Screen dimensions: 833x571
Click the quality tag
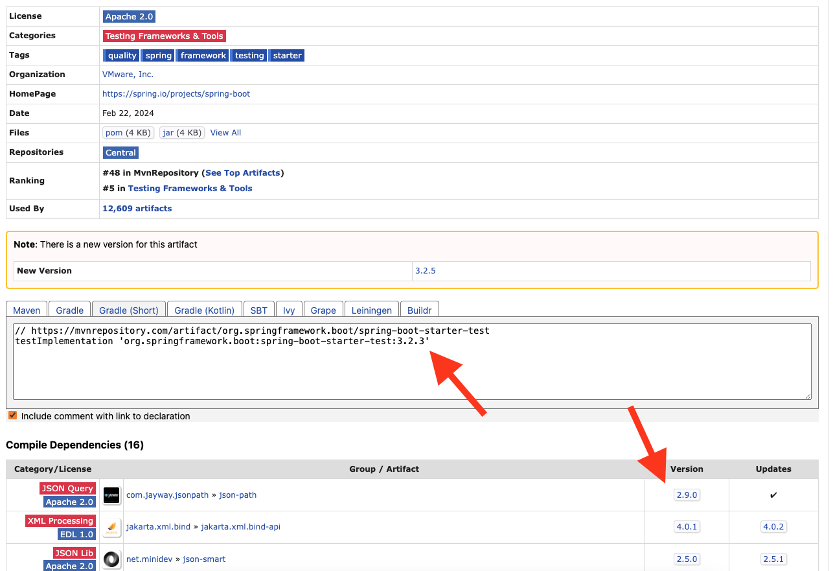click(x=122, y=56)
